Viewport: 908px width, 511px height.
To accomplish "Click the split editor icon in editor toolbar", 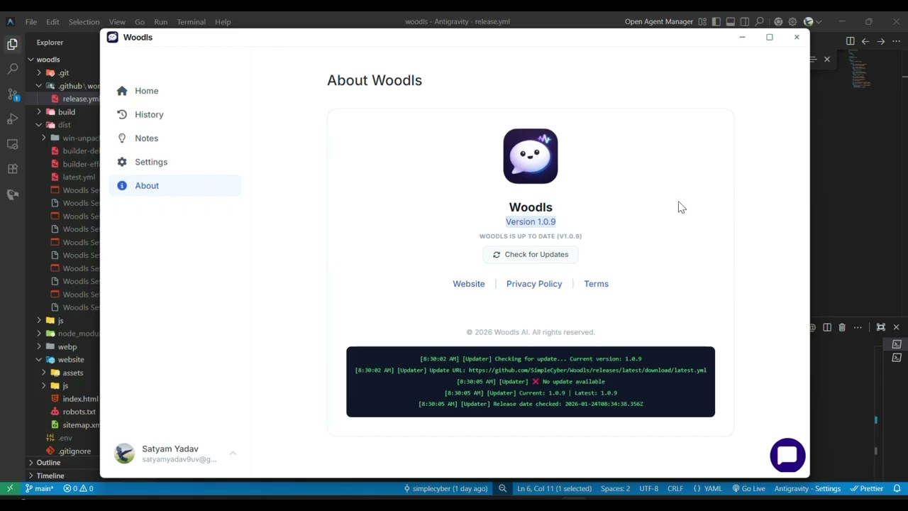I will pos(850,41).
